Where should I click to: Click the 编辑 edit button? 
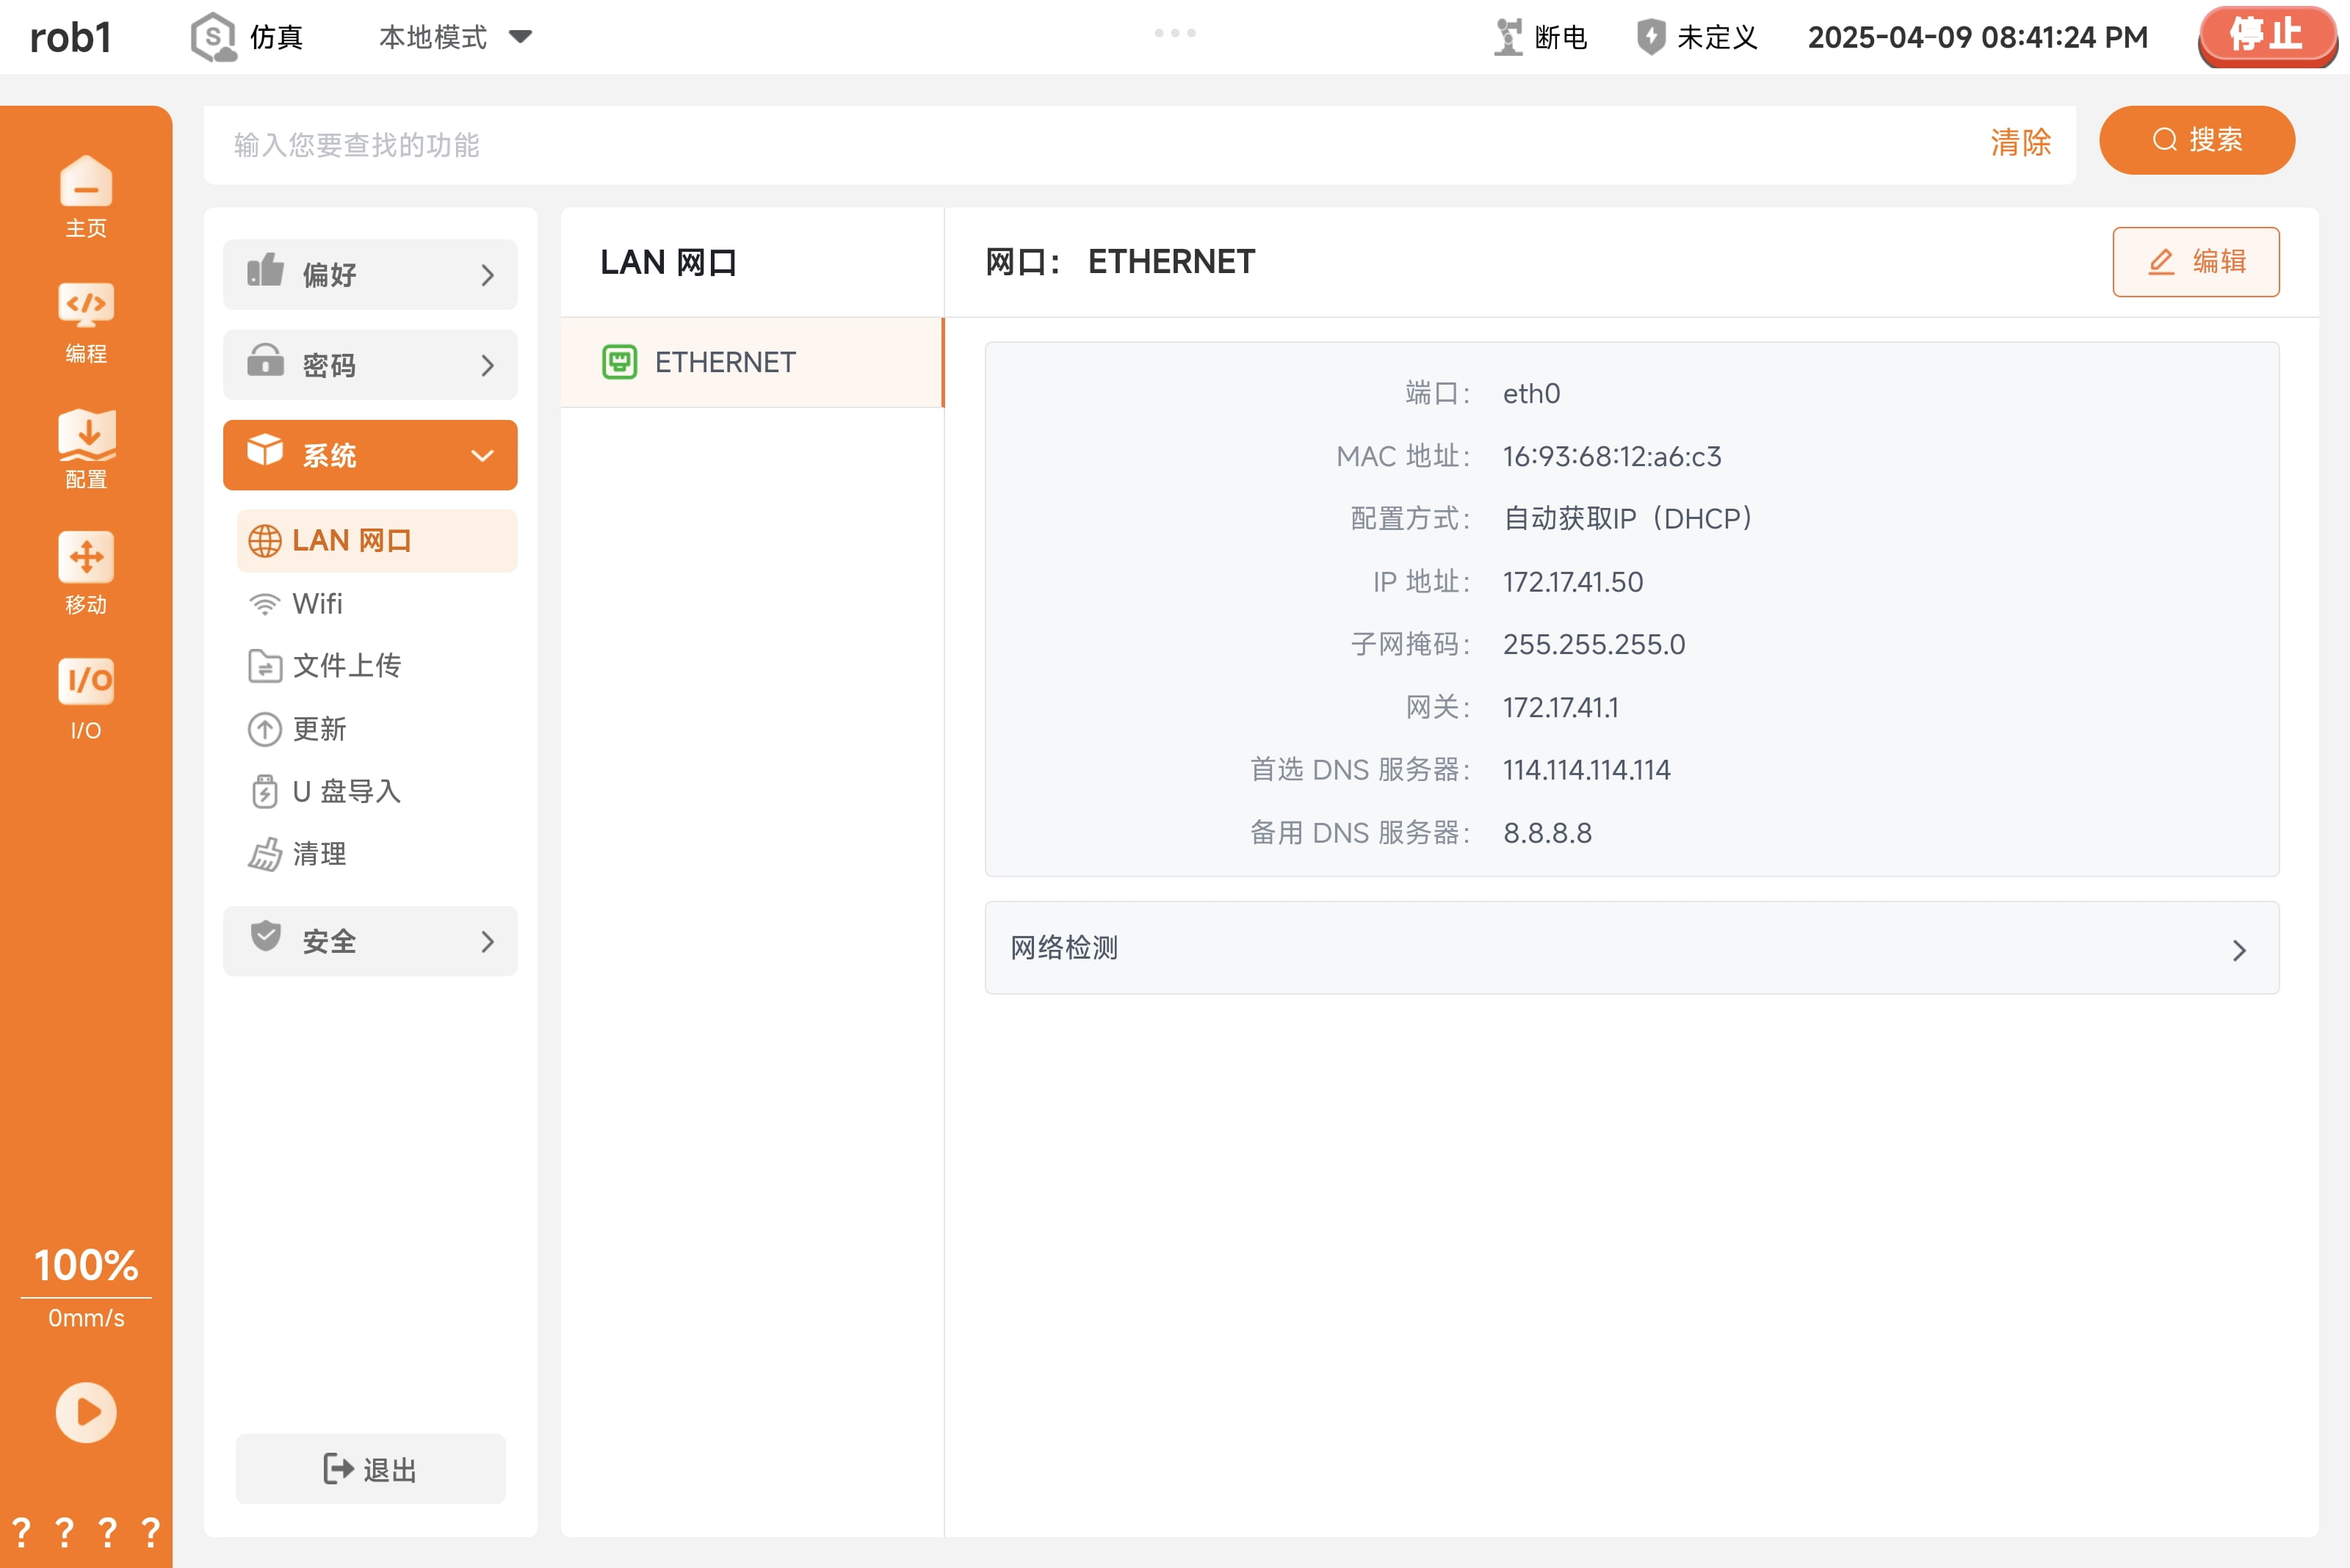click(x=2196, y=262)
